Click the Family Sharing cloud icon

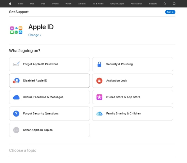(99, 113)
